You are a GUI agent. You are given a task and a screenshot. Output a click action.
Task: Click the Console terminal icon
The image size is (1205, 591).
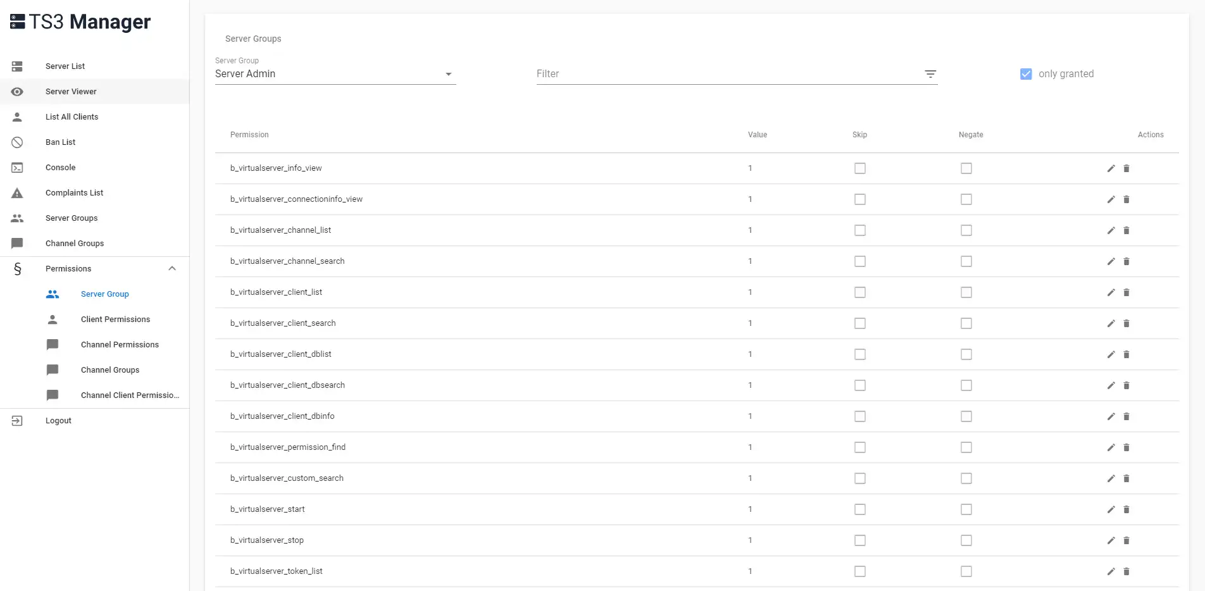(17, 168)
